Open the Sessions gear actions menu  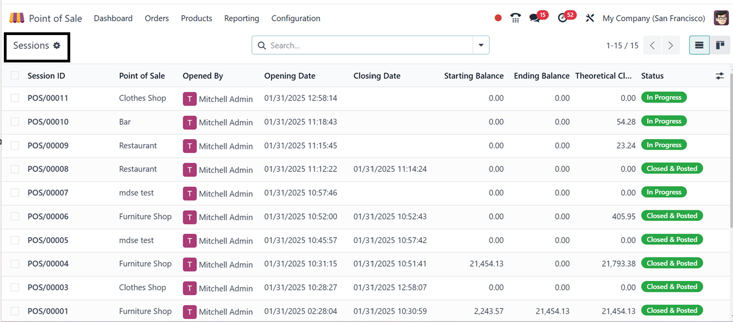click(57, 45)
